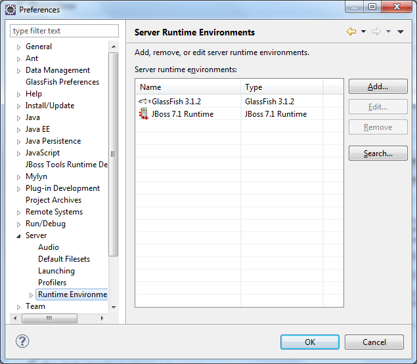
Task: Click the Add... button
Action: click(x=378, y=87)
